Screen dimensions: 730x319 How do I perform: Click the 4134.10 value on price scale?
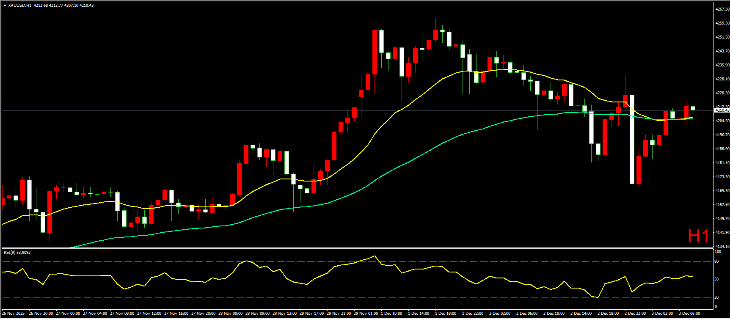(722, 246)
